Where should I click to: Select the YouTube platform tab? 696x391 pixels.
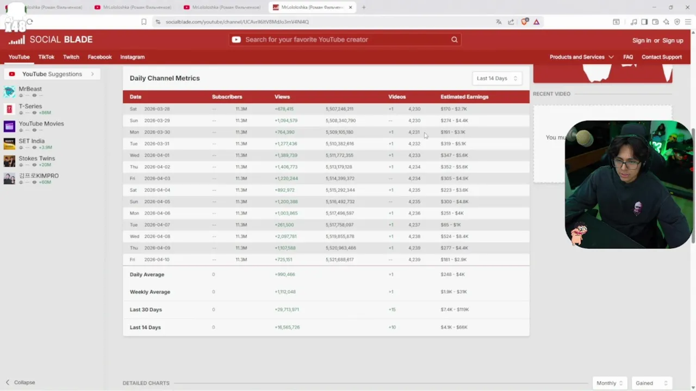(x=19, y=57)
